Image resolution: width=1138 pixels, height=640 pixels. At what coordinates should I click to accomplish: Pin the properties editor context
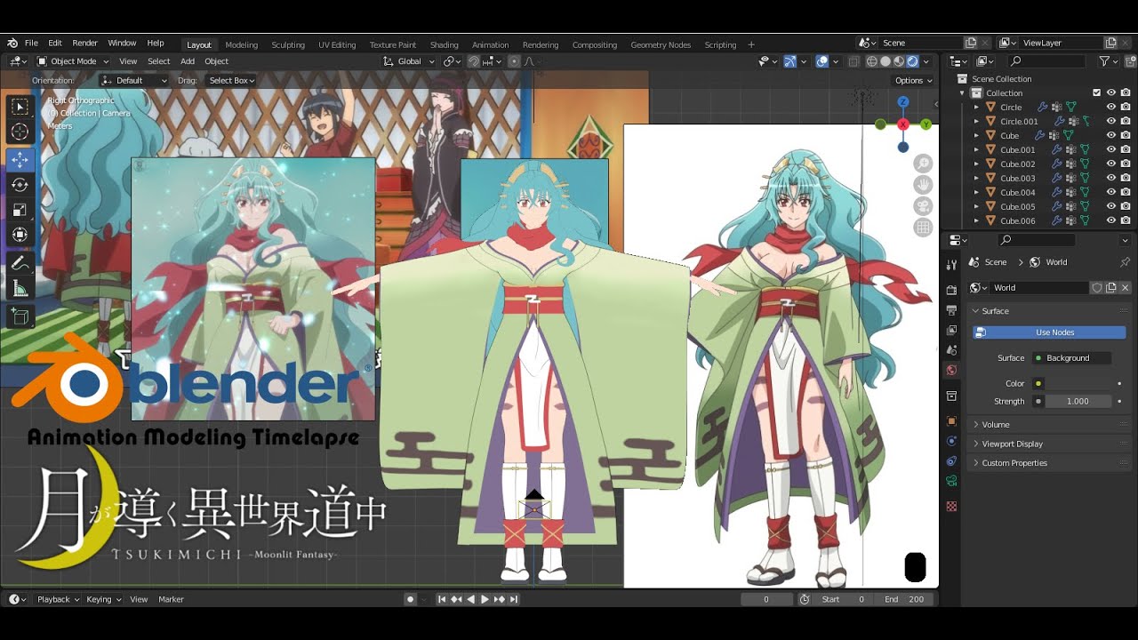pyautogui.click(x=1125, y=262)
